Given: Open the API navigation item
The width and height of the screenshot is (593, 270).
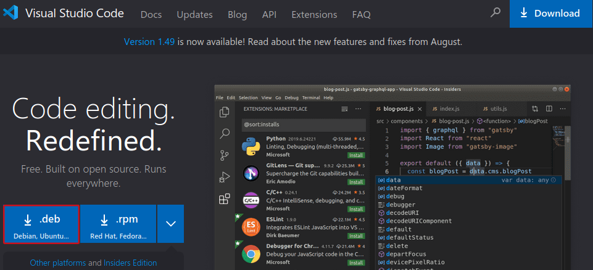Looking at the screenshot, I should 269,15.
